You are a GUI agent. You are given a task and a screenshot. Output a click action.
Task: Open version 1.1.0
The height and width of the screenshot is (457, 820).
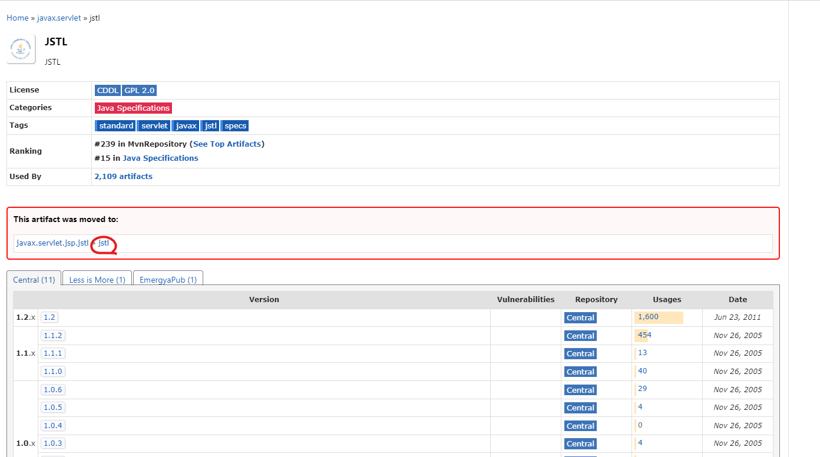point(53,371)
